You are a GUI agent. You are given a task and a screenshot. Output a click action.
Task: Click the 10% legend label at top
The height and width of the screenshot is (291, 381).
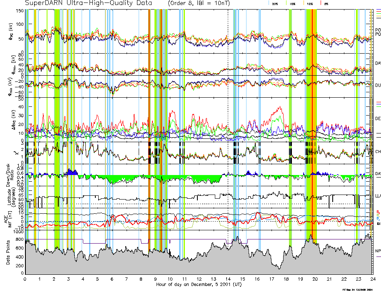310,3
